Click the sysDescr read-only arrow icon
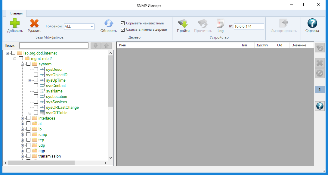The height and width of the screenshot is (175, 328). pos(42,70)
